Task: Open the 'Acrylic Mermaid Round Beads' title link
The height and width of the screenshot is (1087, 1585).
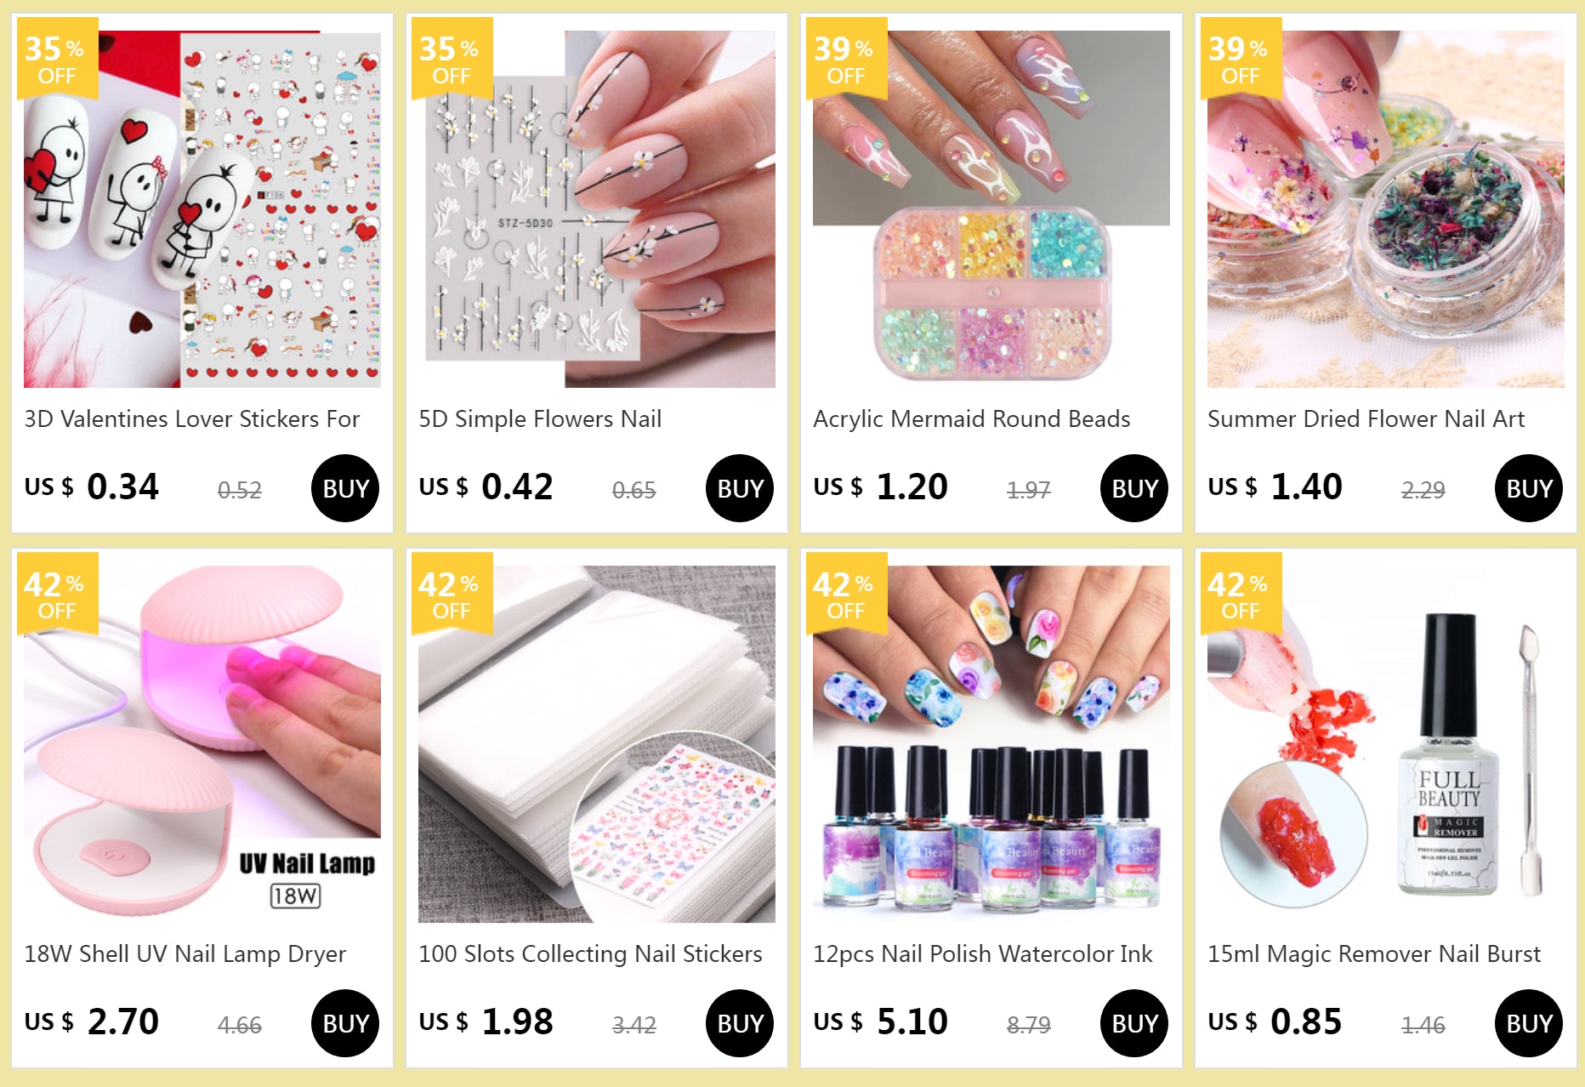Action: pos(972,419)
